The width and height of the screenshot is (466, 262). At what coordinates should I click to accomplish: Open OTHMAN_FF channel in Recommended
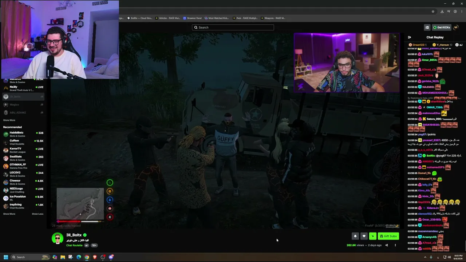tap(23, 166)
